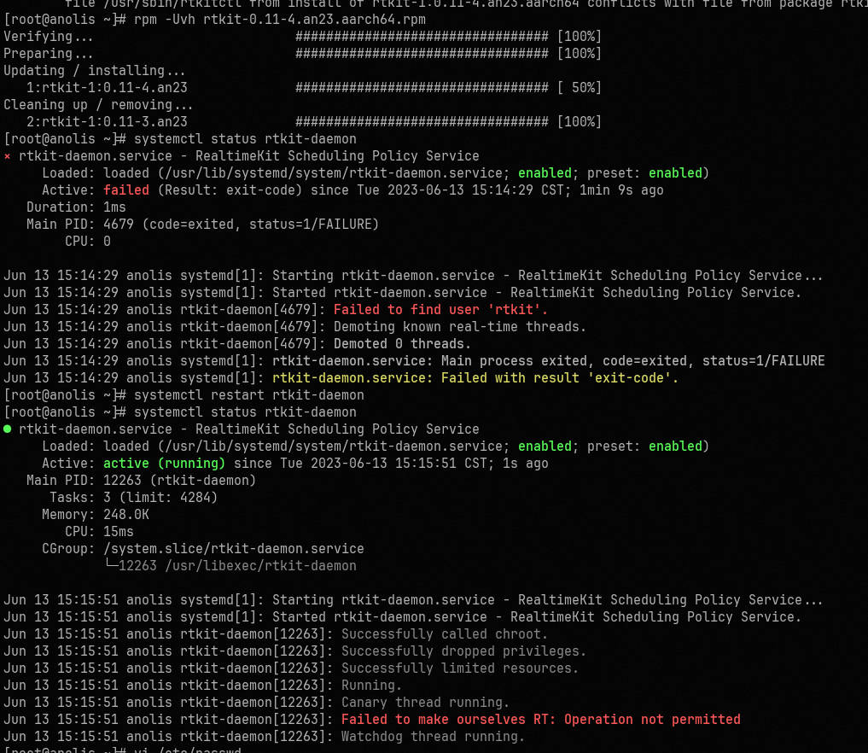Image resolution: width=868 pixels, height=753 pixels.
Task: Click the "Tasks: 3 (limit: 4284)" line
Action: pos(134,498)
